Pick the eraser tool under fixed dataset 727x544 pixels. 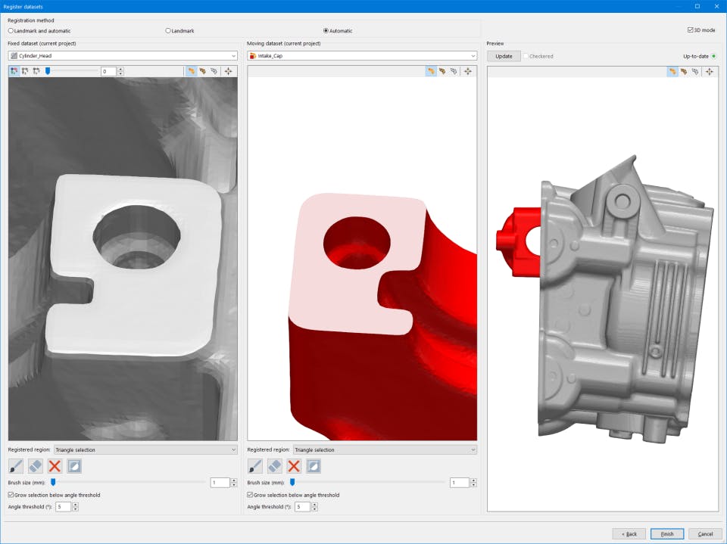35,466
